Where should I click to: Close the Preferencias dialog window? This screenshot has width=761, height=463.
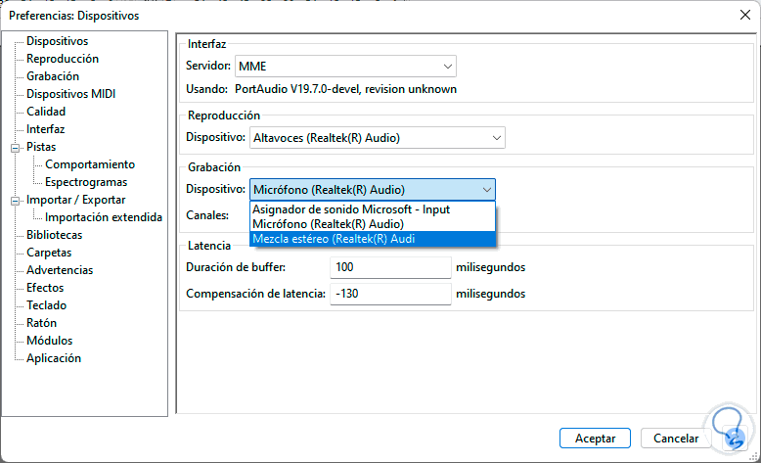click(745, 14)
